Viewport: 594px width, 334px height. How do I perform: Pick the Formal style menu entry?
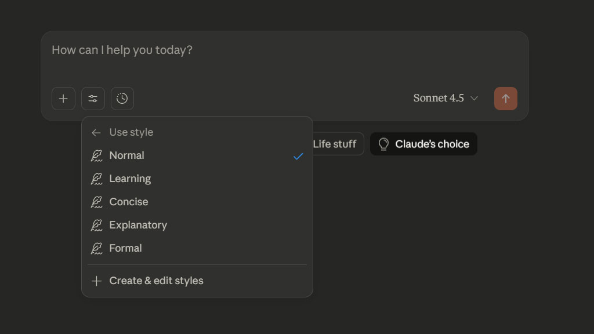pos(125,248)
